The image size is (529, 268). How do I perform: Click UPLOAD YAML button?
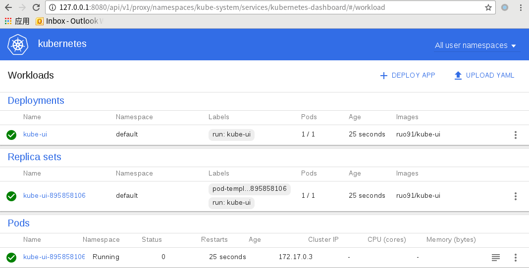click(x=484, y=75)
